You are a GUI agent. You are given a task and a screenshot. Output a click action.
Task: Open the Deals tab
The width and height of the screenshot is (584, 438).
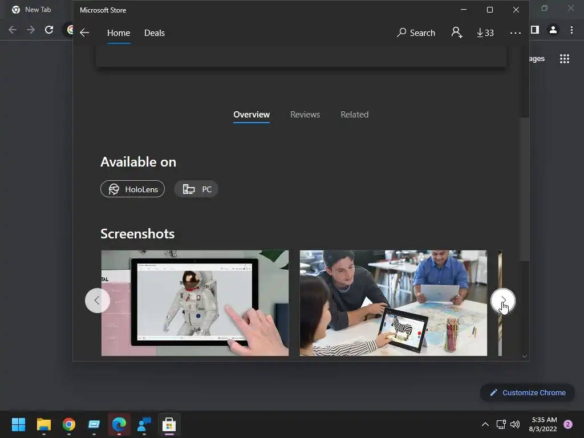(x=154, y=33)
